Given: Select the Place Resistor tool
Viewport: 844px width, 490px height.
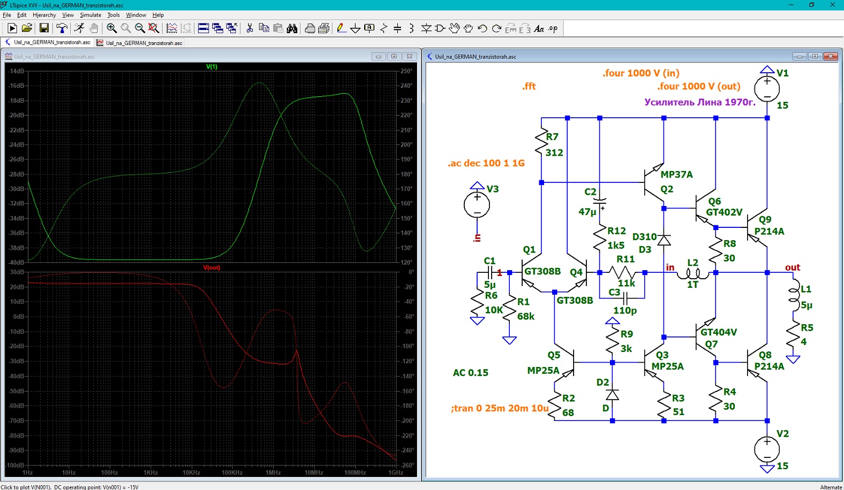Looking at the screenshot, I should (x=383, y=28).
